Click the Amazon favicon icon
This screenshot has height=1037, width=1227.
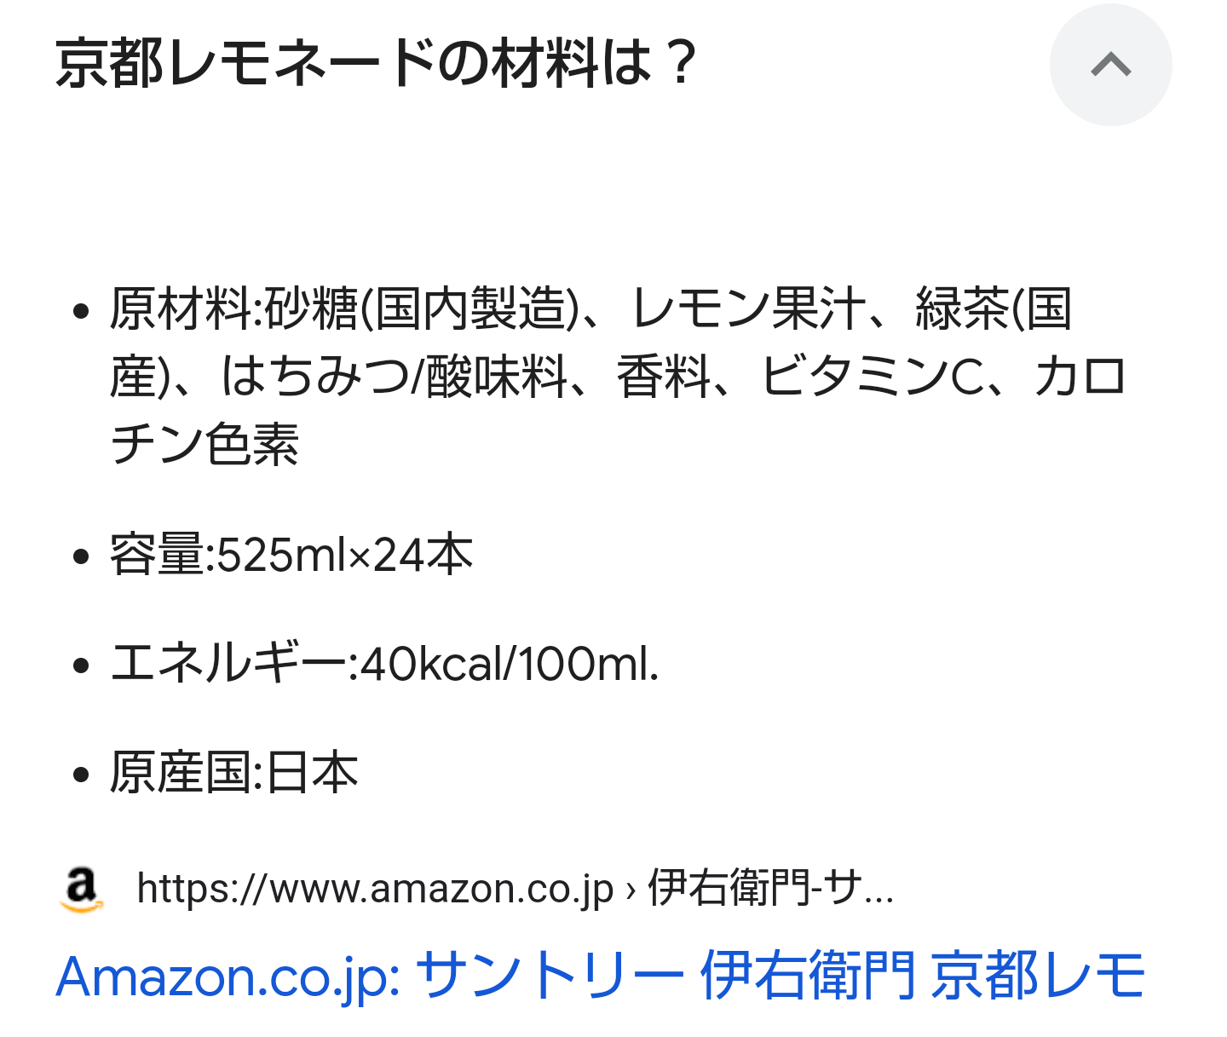(82, 890)
